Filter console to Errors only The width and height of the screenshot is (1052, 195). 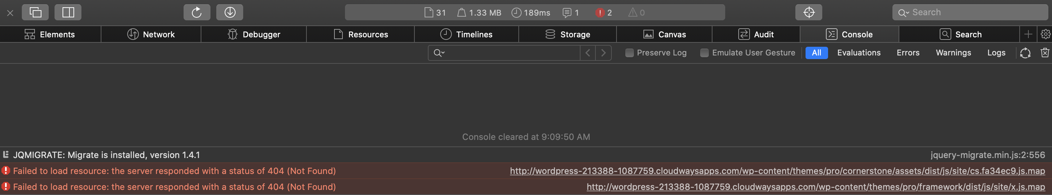[x=907, y=53]
